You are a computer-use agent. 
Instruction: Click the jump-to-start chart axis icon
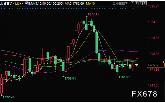pyautogui.click(x=137, y=3)
